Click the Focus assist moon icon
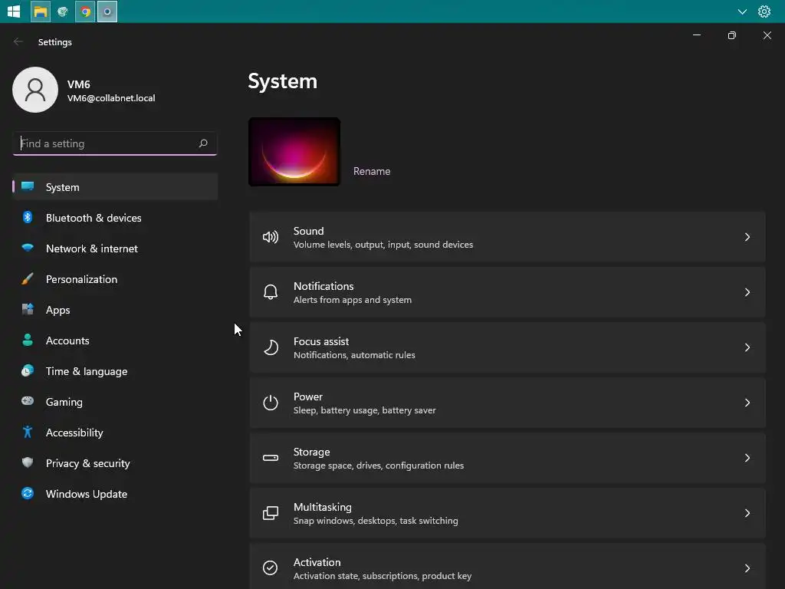Viewport: 785px width, 589px height. click(x=271, y=347)
